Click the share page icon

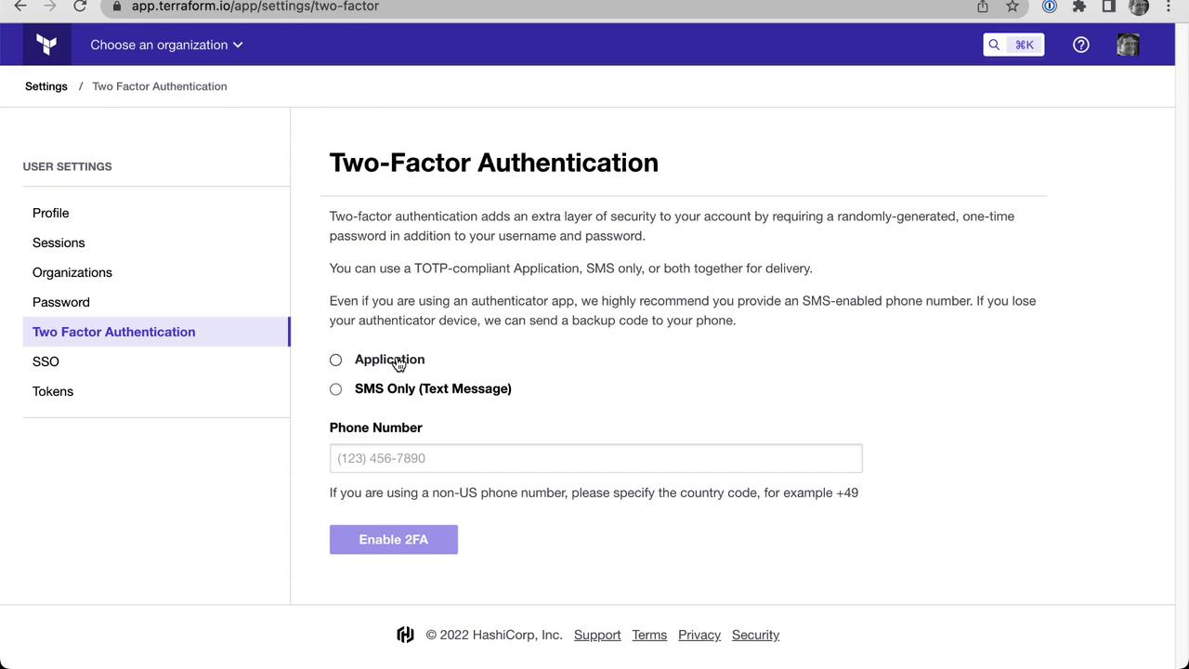point(983,7)
